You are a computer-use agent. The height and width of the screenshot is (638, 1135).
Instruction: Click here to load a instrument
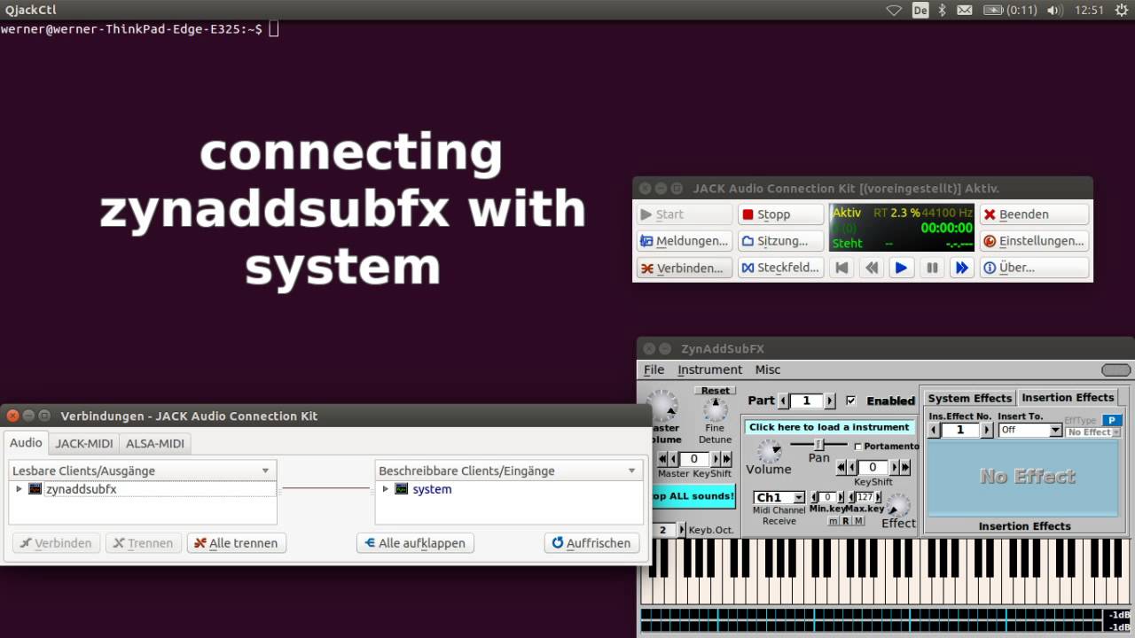pos(829,427)
